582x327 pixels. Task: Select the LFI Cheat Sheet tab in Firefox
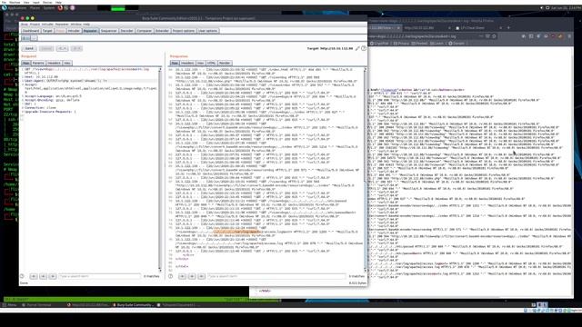pyautogui.click(x=479, y=28)
